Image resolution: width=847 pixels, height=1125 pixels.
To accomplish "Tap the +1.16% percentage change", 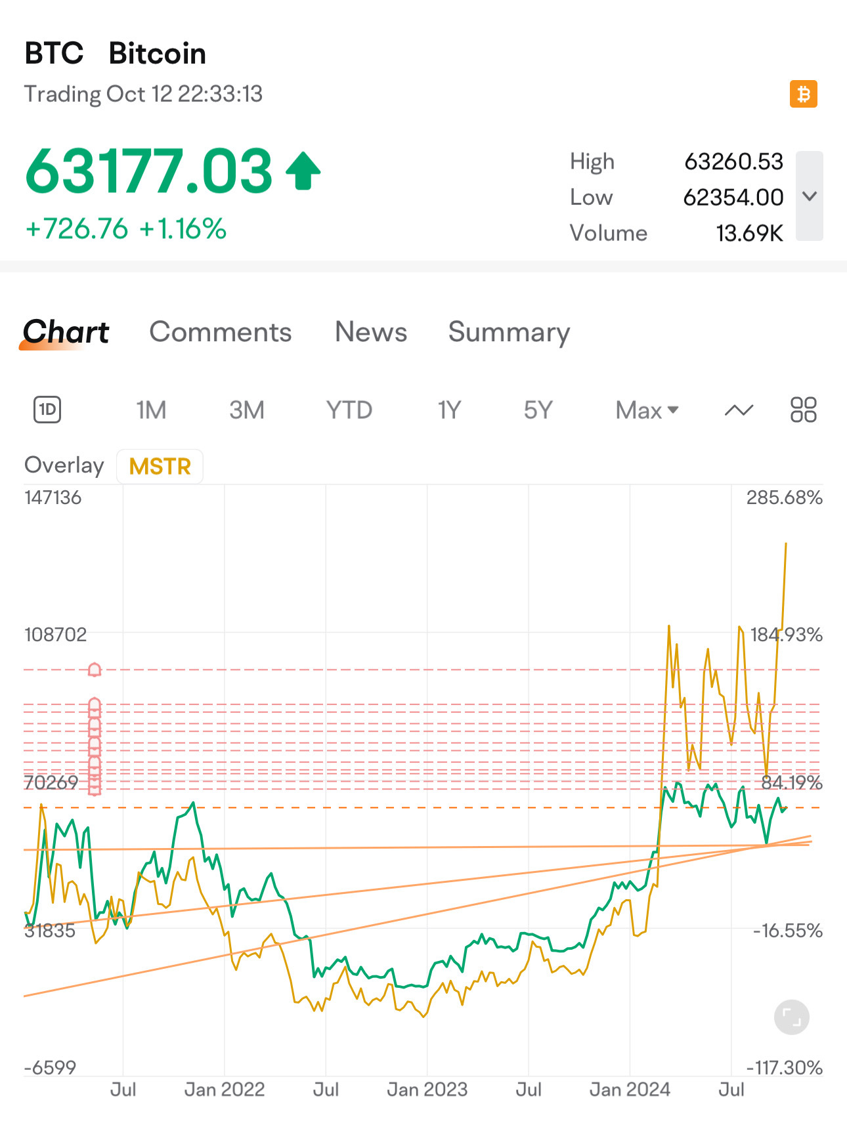I will coord(183,229).
